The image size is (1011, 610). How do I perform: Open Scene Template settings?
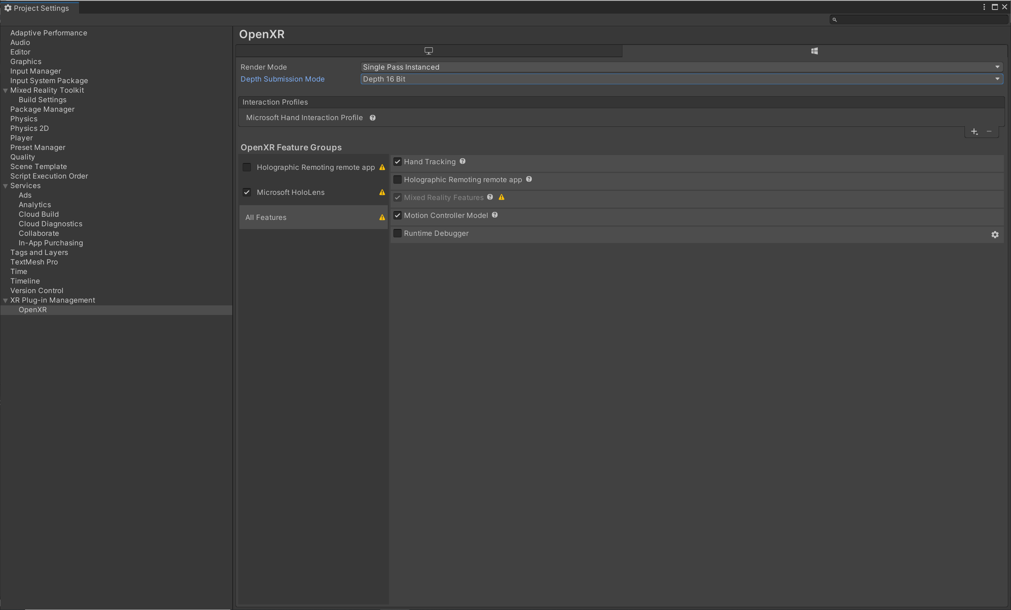click(39, 167)
